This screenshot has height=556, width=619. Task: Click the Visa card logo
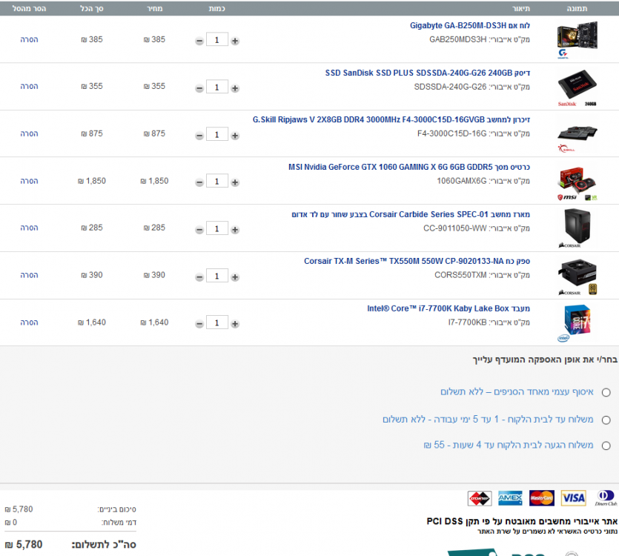tap(573, 498)
